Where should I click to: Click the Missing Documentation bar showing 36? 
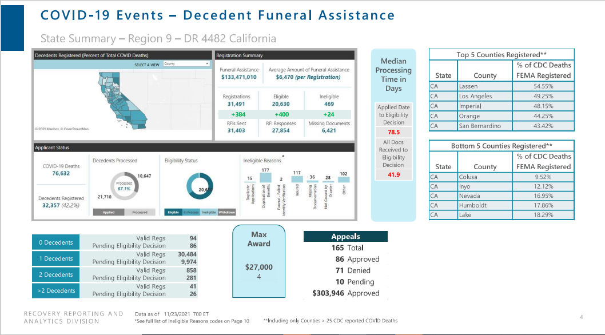click(x=312, y=182)
